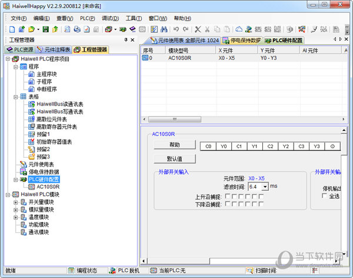Open the 滤波时间 6.4 dropdown
Viewport: 353px width, 278px height.
coord(265,187)
